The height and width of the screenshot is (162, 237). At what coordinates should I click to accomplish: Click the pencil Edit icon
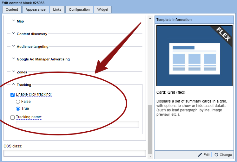pos(200,155)
